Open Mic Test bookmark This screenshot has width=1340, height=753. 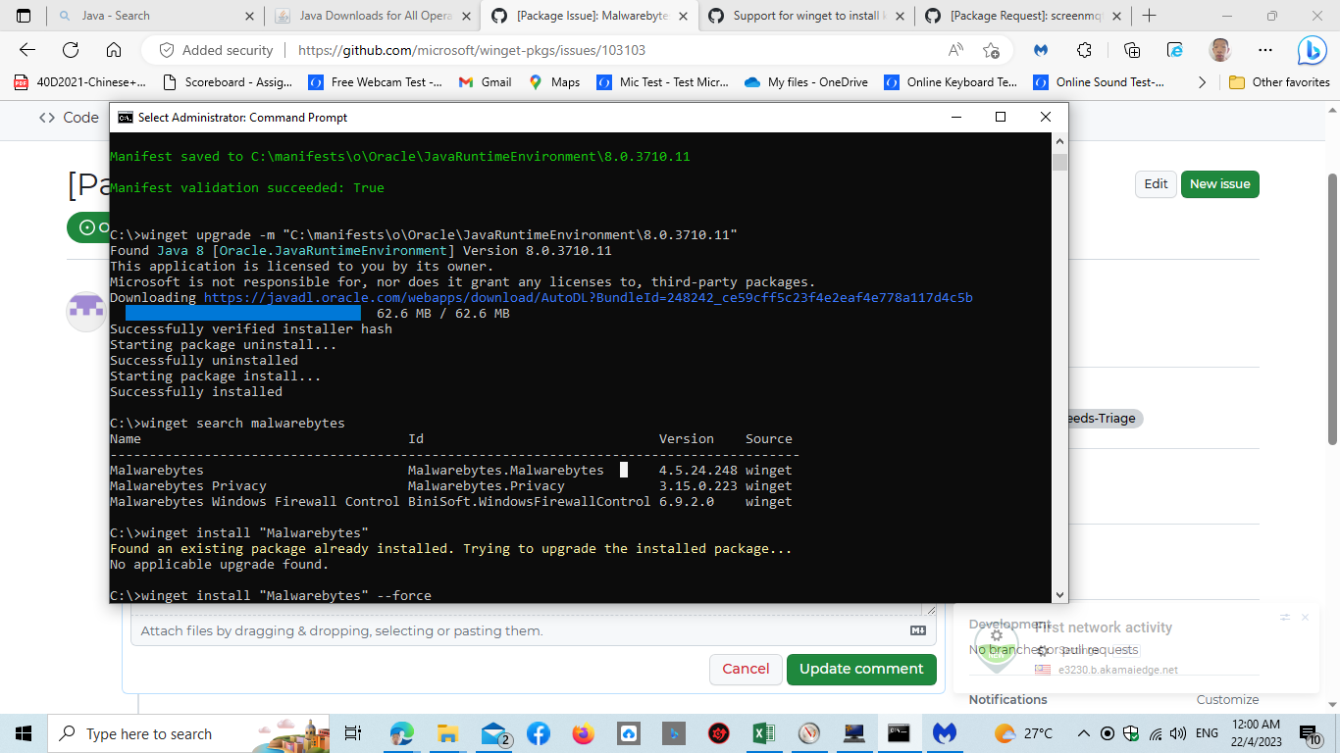663,82
